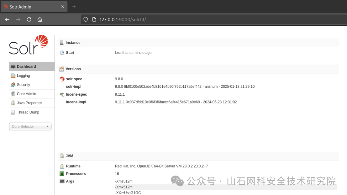Viewport: 347px width, 195px height.
Task: Click the Instance section icon
Action: tap(62, 42)
